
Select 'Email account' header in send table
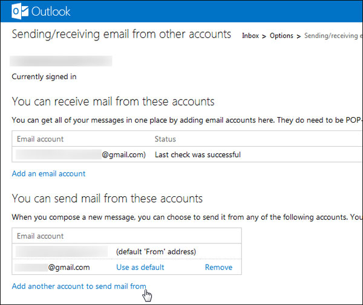(x=40, y=236)
